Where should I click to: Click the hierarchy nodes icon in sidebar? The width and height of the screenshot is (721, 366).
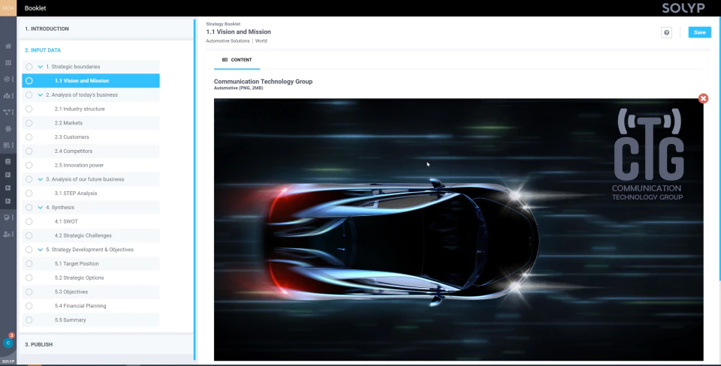pos(7,112)
